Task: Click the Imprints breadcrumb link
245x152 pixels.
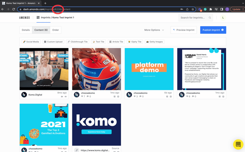Action: click(46, 18)
